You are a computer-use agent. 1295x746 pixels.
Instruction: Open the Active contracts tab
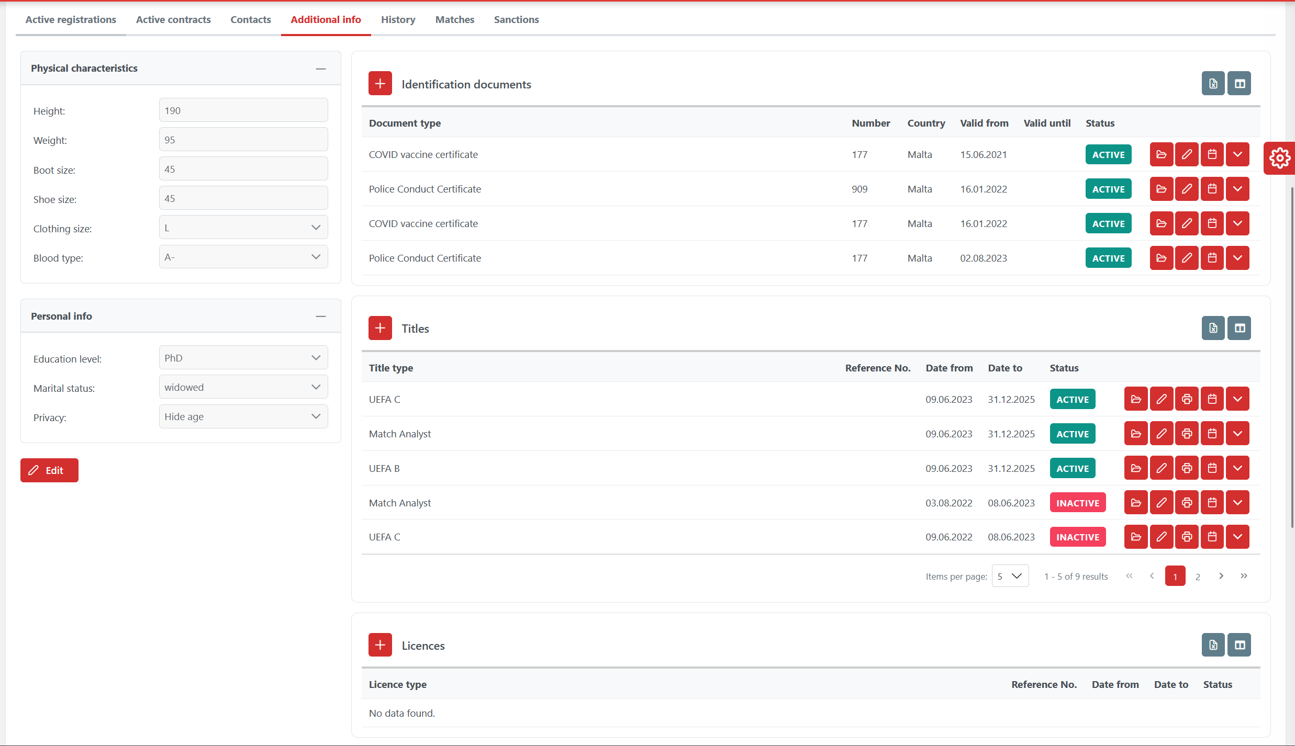(x=173, y=19)
